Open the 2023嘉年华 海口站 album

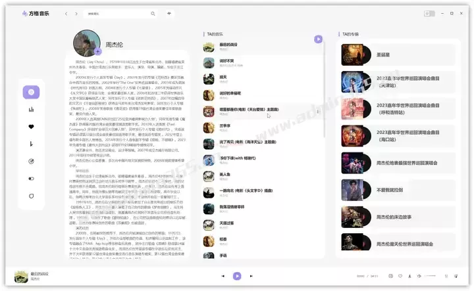coord(398,136)
